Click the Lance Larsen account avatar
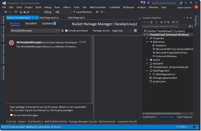Screen dimensions: 201x131 coord(196,7)
